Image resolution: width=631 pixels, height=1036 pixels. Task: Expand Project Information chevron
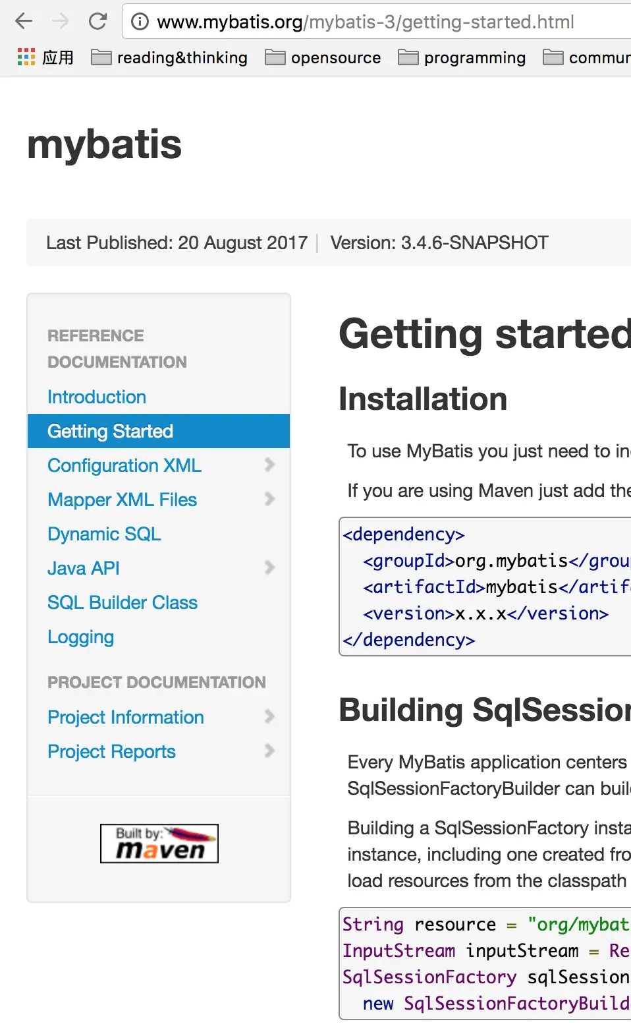click(269, 716)
